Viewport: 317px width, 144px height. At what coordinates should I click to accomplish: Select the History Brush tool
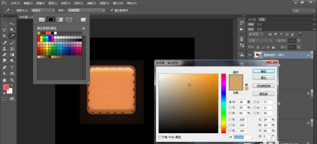(x=12, y=48)
